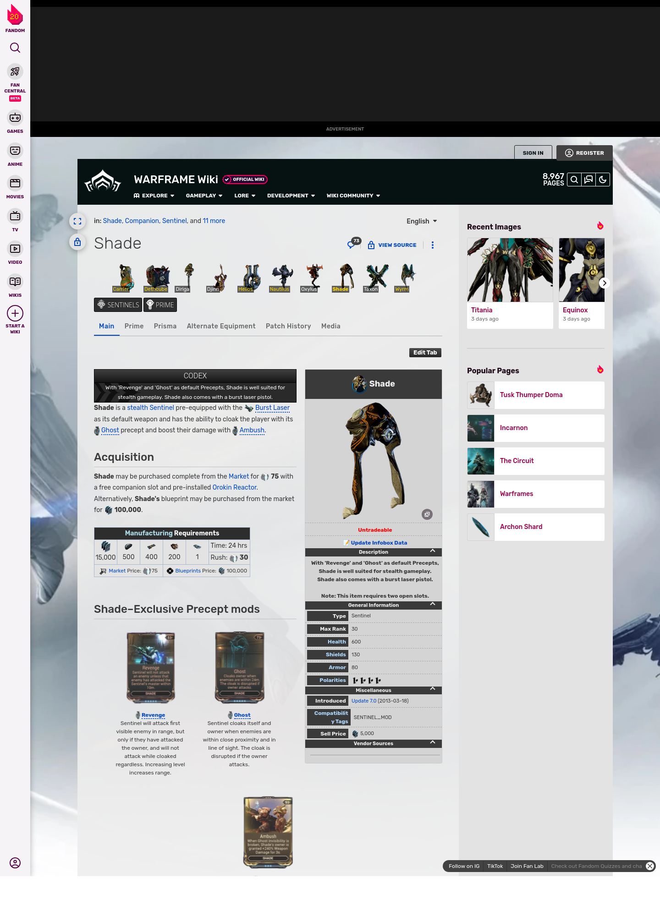Show next Recent Images carousel arrow
Image resolution: width=660 pixels, height=916 pixels.
click(x=605, y=283)
